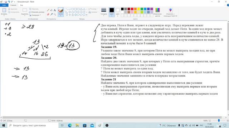Redo the action from quick access toolbar

coord(12,2)
